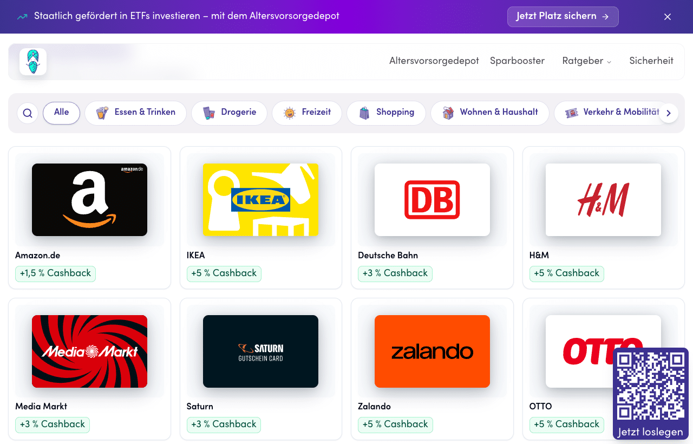Viewport: 693px width, 444px height.
Task: Click the Verkehr & Mobilität category icon
Action: click(x=571, y=113)
